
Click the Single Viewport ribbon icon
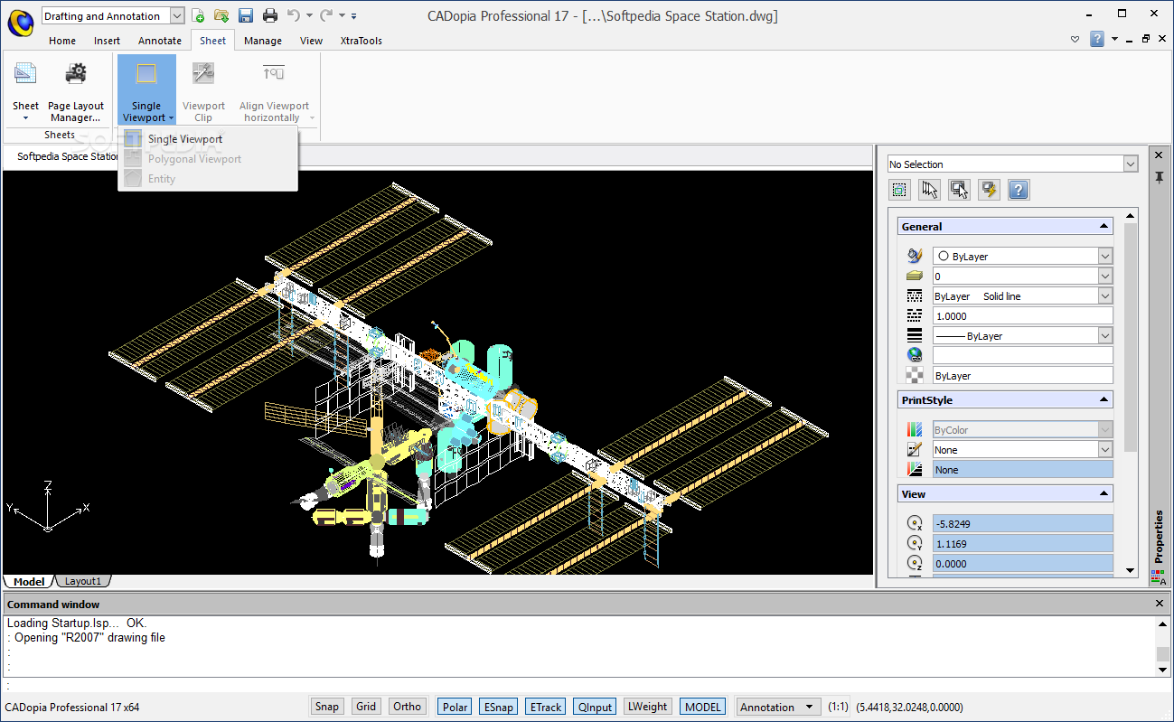coord(146,75)
